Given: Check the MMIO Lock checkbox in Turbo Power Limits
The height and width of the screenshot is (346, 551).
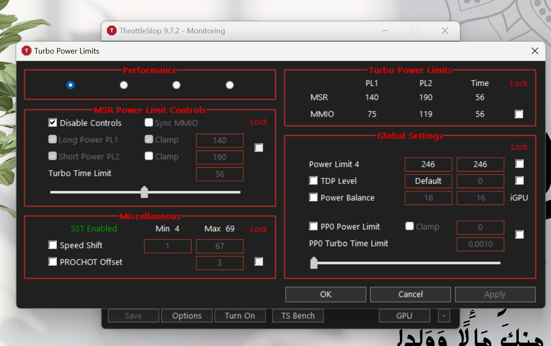Looking at the screenshot, I should point(519,114).
